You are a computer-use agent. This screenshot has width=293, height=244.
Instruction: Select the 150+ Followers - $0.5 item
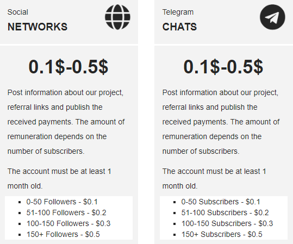[x=63, y=234]
